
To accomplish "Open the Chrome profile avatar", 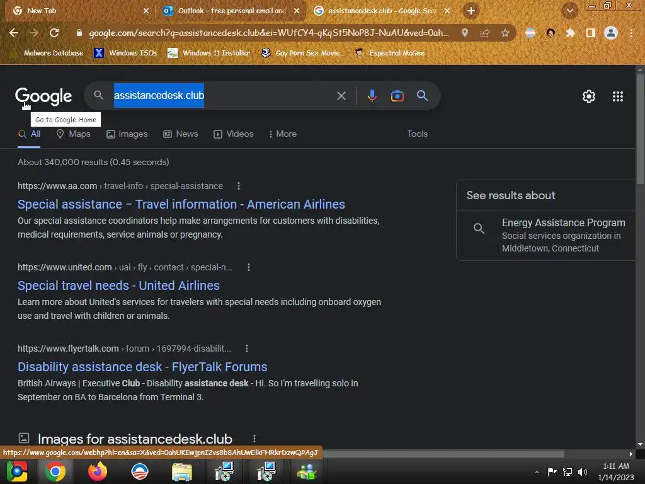I will (x=611, y=33).
